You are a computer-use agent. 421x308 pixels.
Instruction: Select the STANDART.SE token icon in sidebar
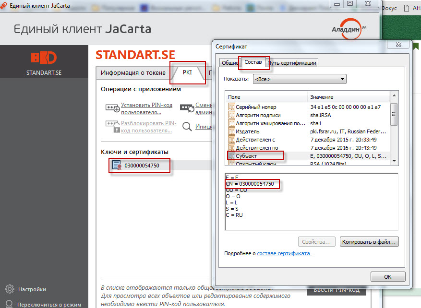tap(44, 58)
